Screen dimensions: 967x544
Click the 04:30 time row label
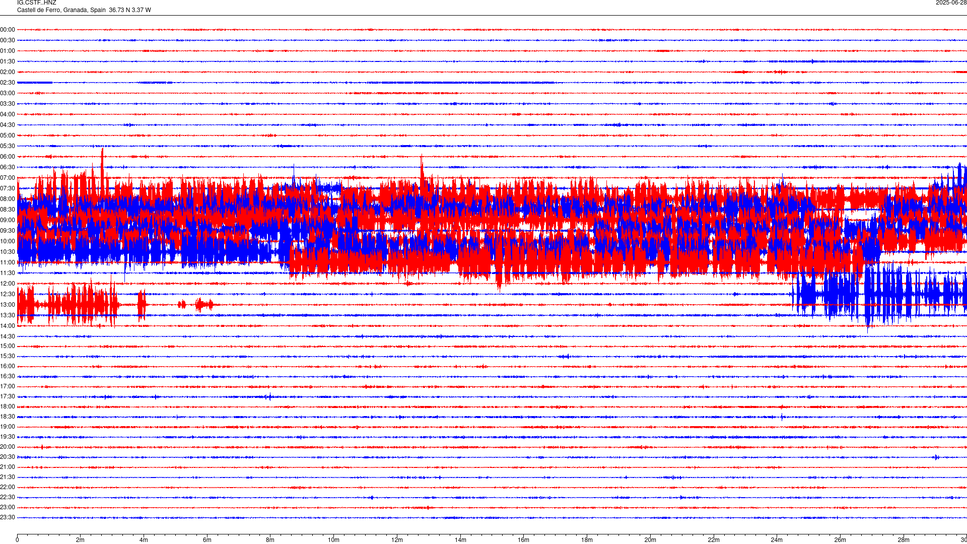pyautogui.click(x=8, y=125)
